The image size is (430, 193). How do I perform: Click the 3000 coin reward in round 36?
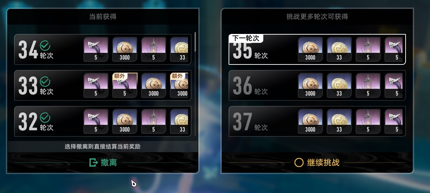310,85
